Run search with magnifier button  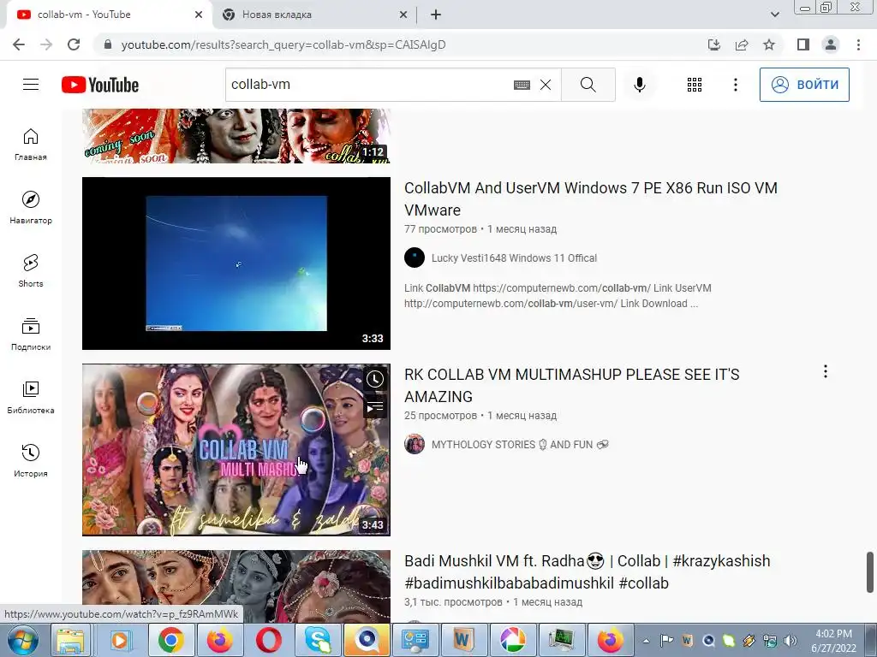pyautogui.click(x=588, y=85)
